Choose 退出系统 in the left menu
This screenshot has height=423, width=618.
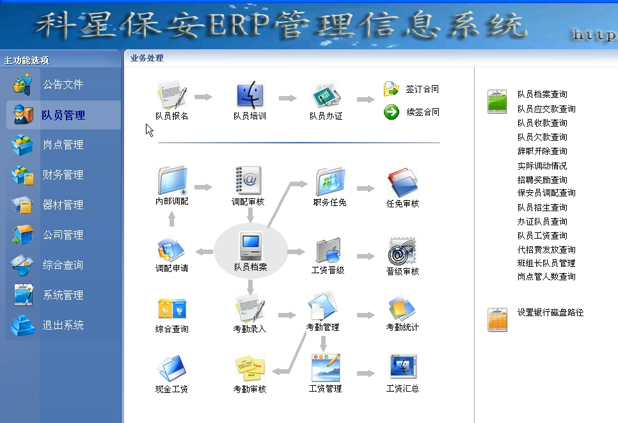pos(63,325)
